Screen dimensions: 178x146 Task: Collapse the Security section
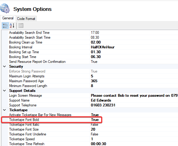click(x=5, y=67)
